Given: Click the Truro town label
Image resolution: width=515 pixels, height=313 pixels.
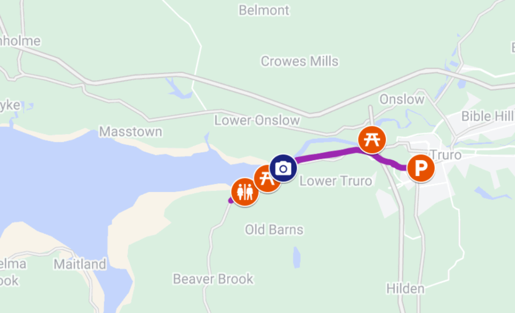Looking at the screenshot, I should tap(446, 155).
